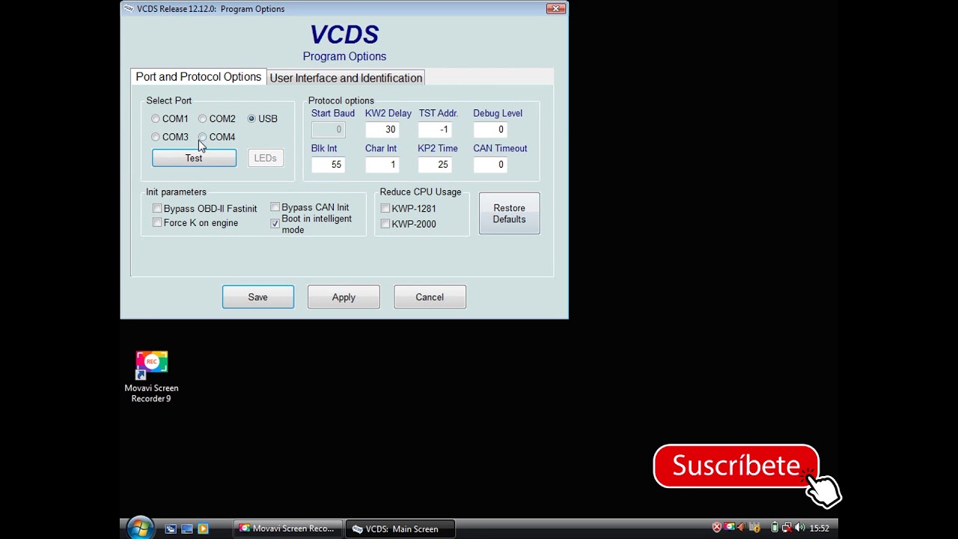Select the COM2 port radio button
Viewport: 958px width, 539px height.
(202, 119)
